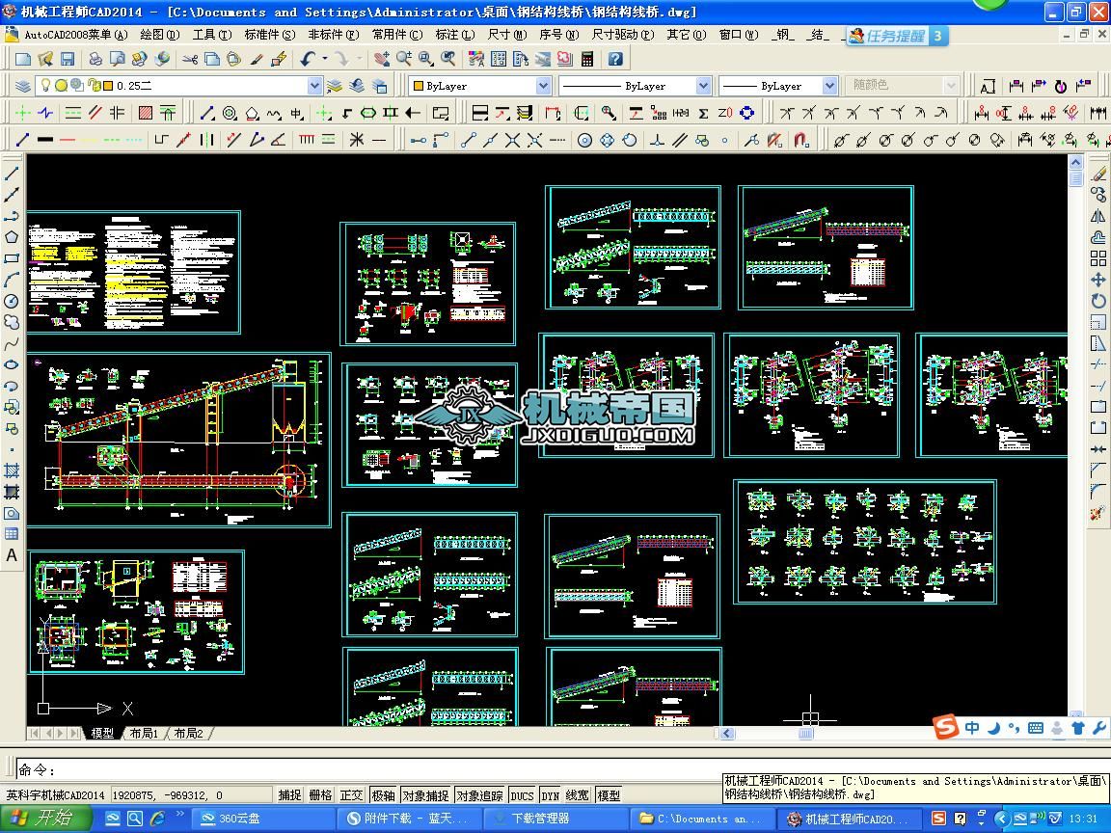This screenshot has height=833, width=1111.
Task: Click the Copy icon
Action: (x=212, y=59)
